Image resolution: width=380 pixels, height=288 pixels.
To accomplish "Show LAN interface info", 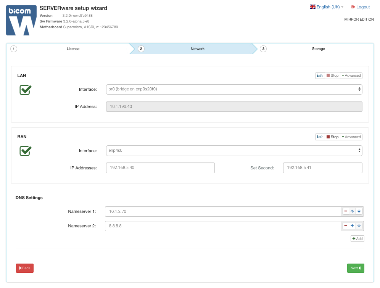I will 320,76.
